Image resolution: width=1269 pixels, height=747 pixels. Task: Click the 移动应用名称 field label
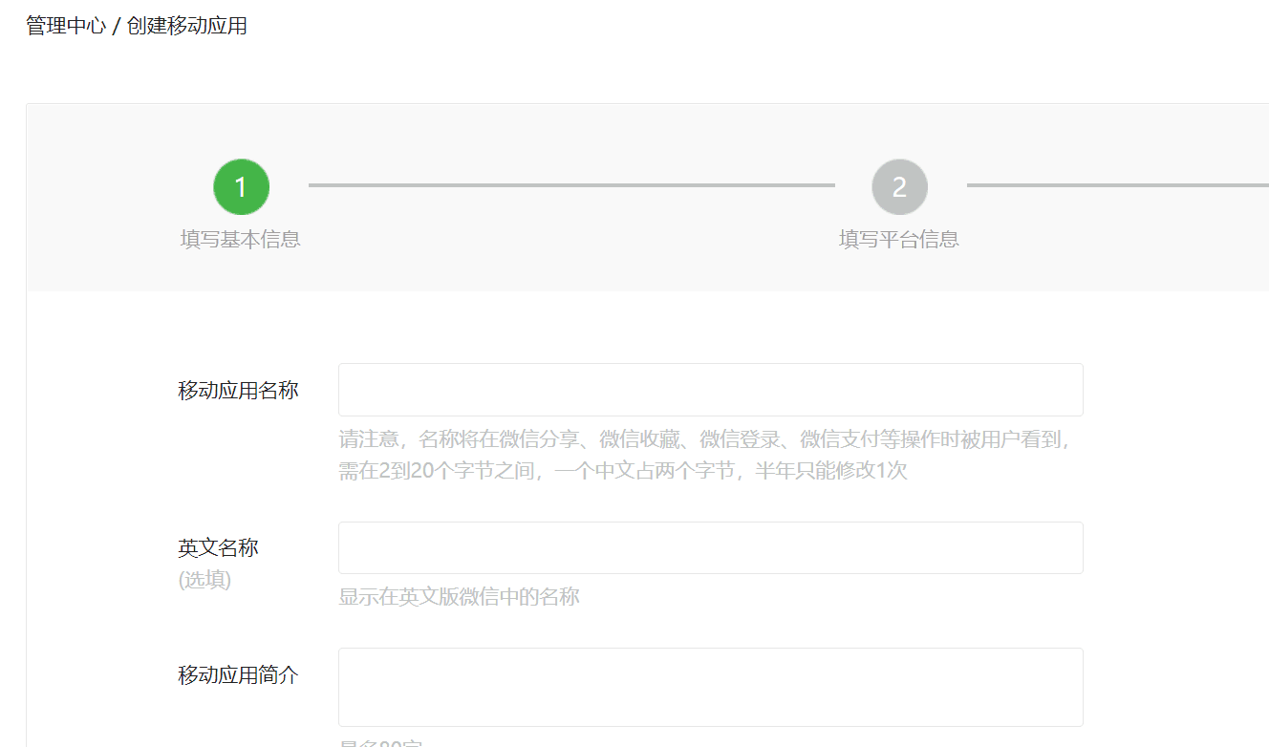238,390
